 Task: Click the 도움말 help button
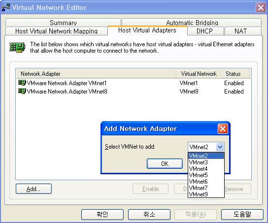point(242,215)
